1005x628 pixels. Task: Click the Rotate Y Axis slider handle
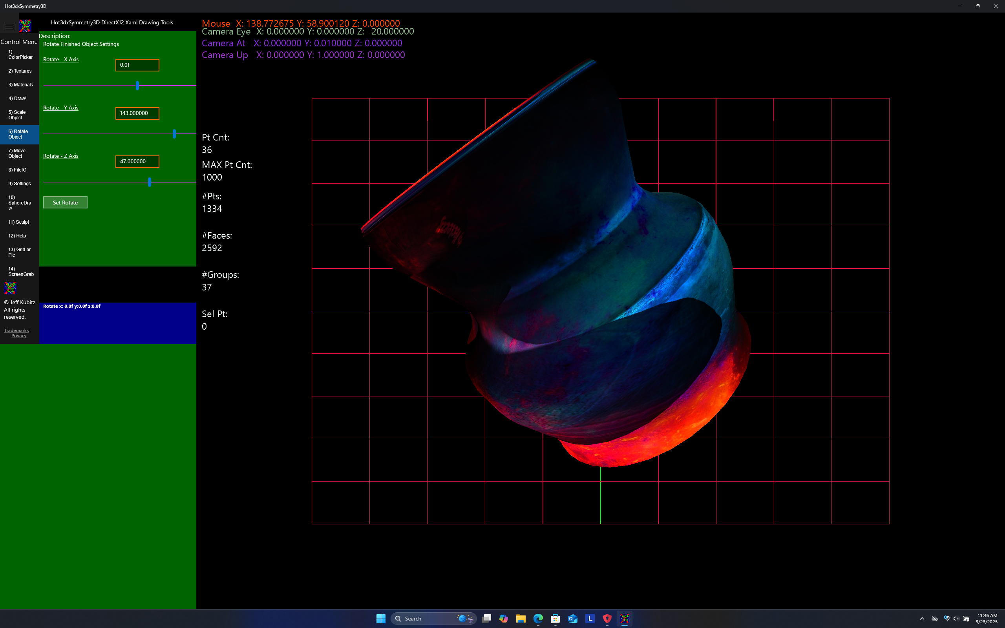[x=174, y=134]
